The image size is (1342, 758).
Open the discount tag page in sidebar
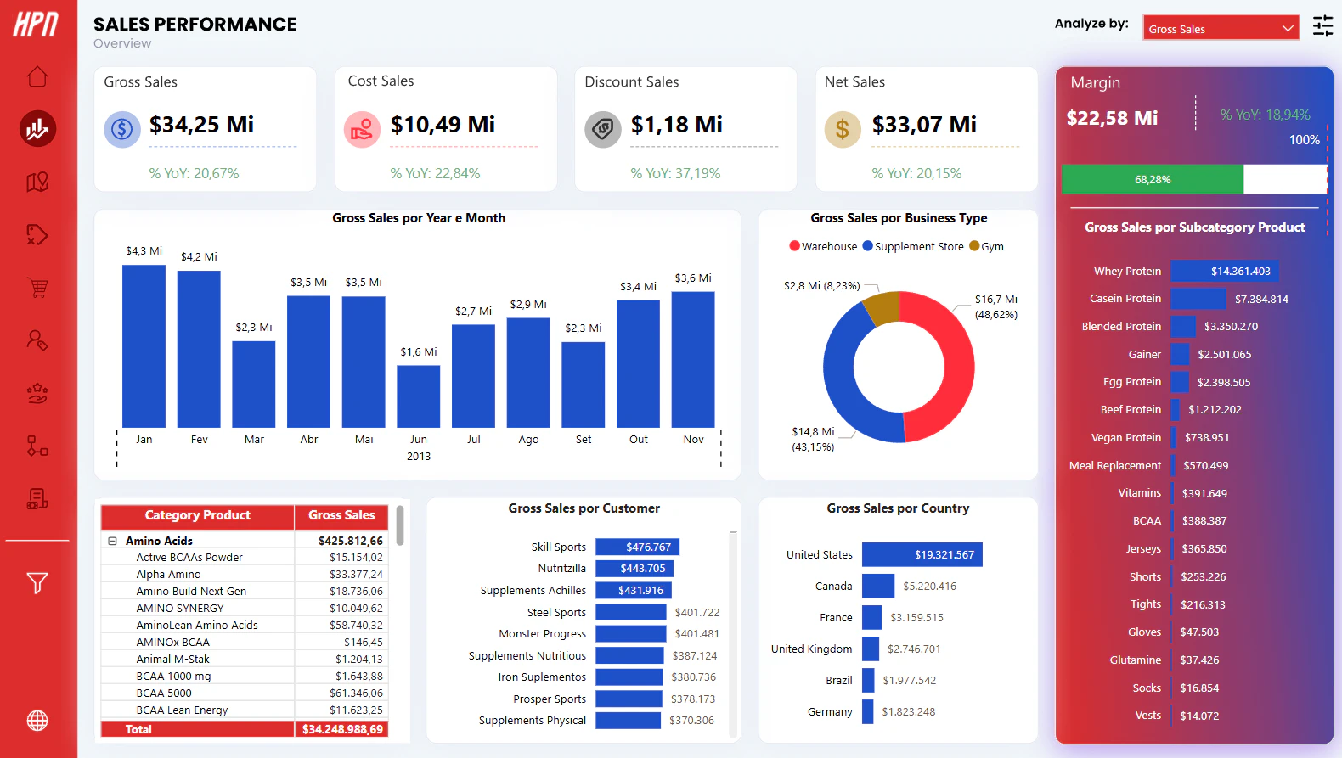(x=37, y=235)
